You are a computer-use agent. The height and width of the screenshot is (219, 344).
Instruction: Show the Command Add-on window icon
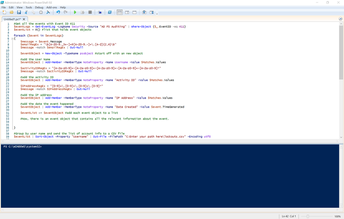[x=144, y=12]
